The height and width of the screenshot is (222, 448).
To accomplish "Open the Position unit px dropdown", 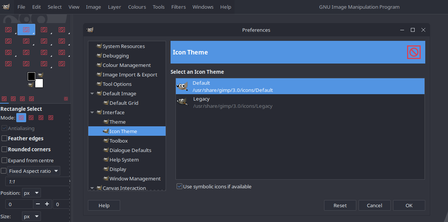I will pyautogui.click(x=31, y=193).
